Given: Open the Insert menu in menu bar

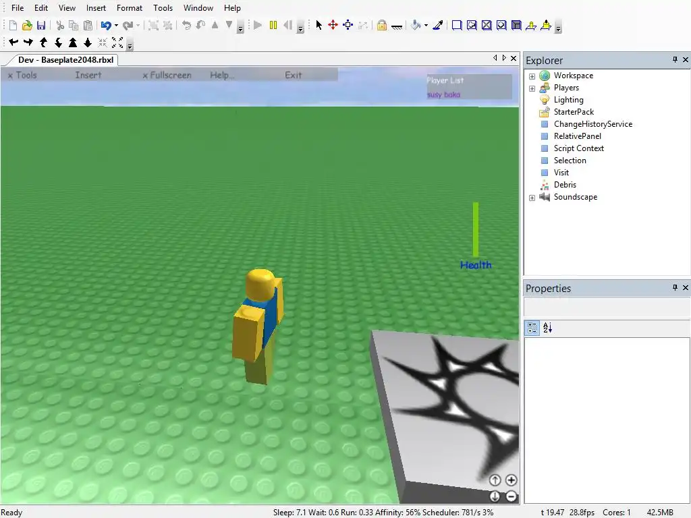Looking at the screenshot, I should click(96, 8).
